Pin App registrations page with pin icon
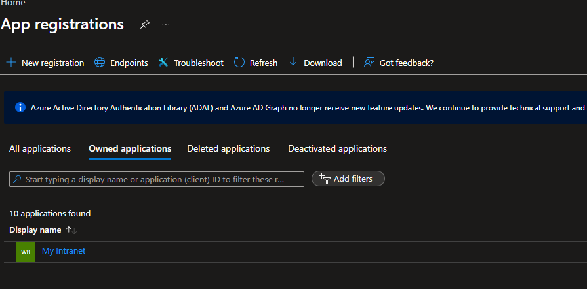Image resolution: width=587 pixels, height=289 pixels. pos(144,25)
